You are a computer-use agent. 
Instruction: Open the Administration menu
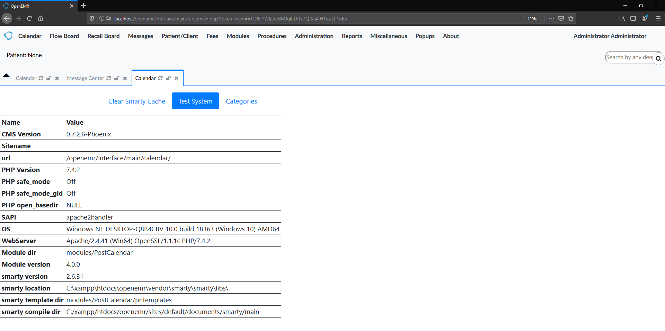tap(314, 36)
